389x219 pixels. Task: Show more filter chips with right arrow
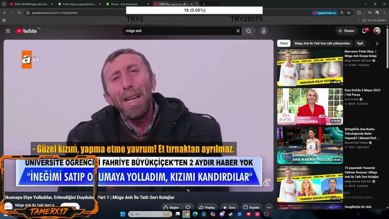click(x=377, y=43)
